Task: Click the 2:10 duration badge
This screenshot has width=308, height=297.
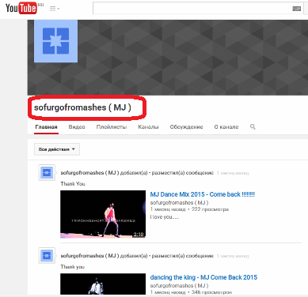Action: [x=139, y=234]
